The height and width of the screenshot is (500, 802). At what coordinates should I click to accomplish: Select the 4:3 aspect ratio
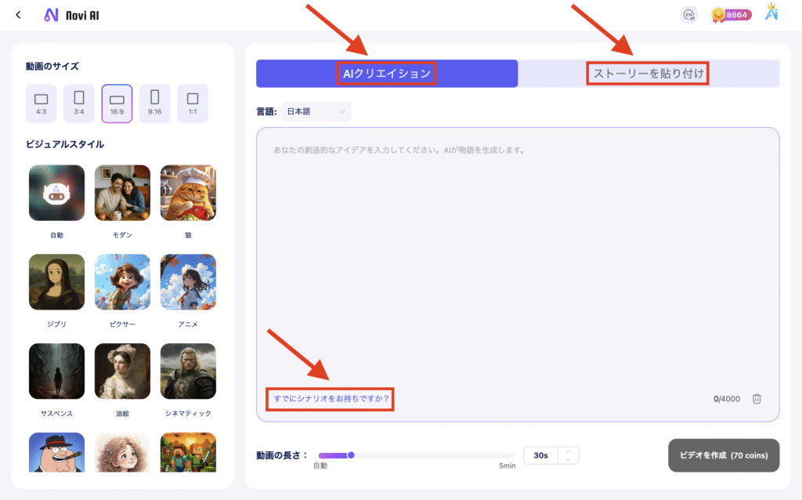pos(42,103)
